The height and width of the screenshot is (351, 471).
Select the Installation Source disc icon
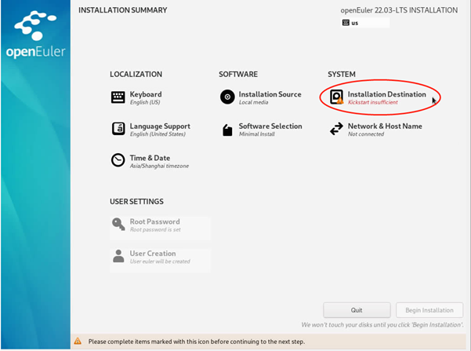tap(227, 97)
